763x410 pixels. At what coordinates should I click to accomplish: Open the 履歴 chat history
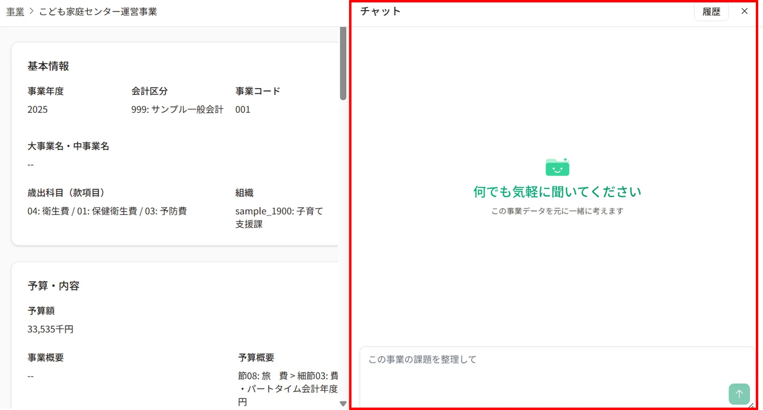click(711, 12)
